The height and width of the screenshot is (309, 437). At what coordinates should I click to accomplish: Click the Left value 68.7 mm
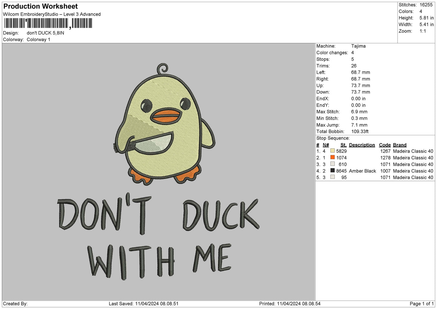tap(360, 72)
